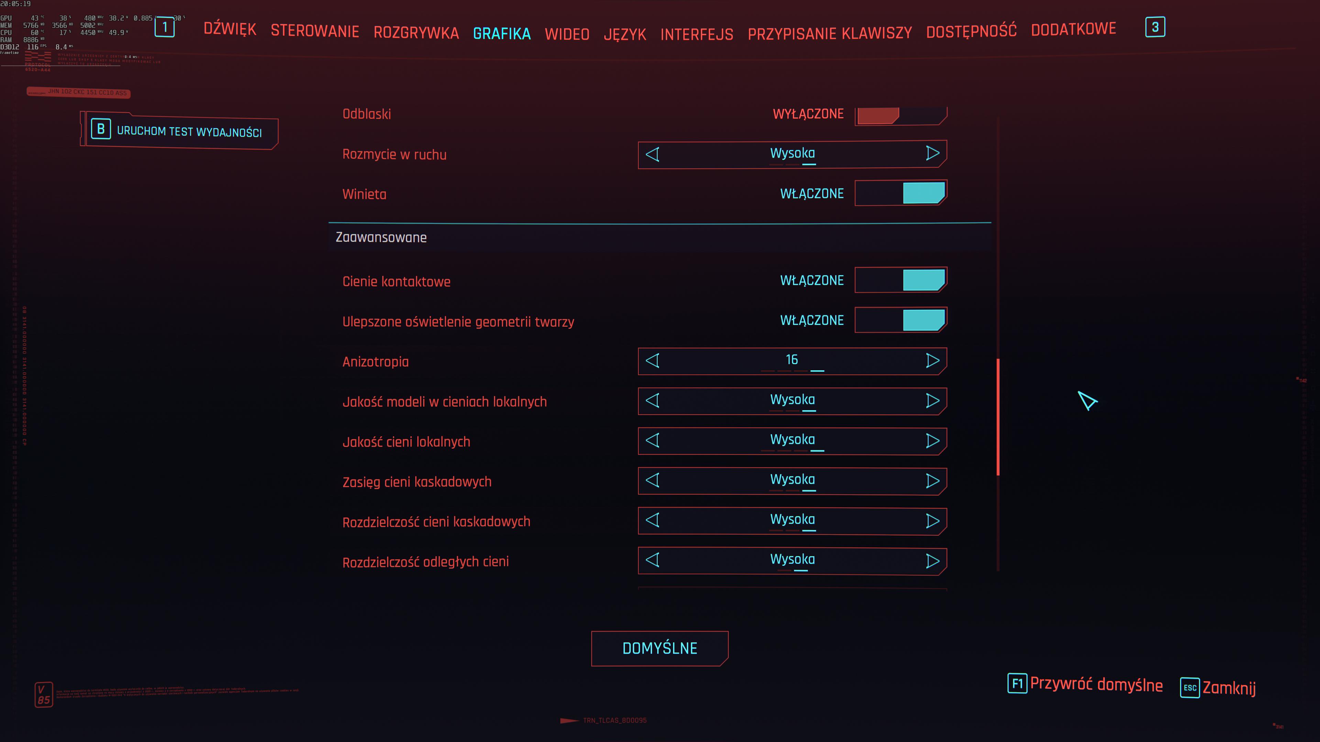Open the DODATKOWE tab
Screen dimensions: 1320x742
pos(1074,29)
